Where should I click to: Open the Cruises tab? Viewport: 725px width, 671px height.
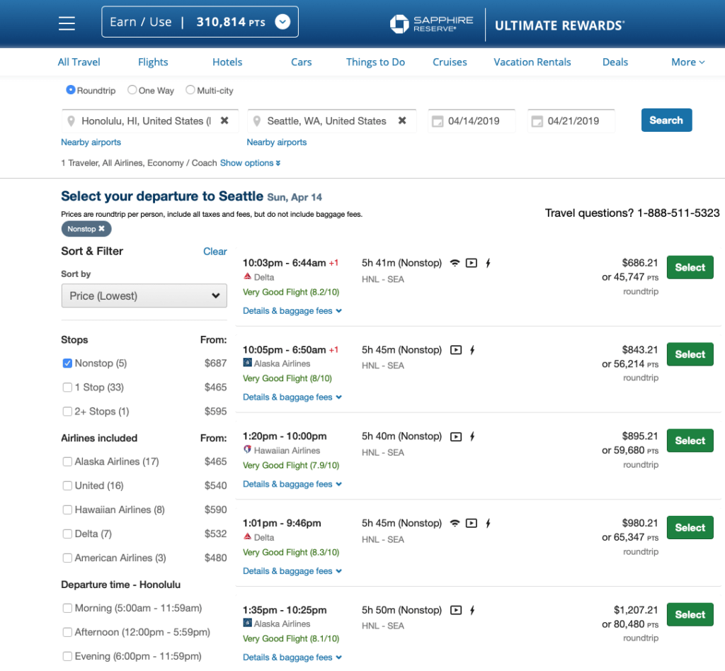450,62
